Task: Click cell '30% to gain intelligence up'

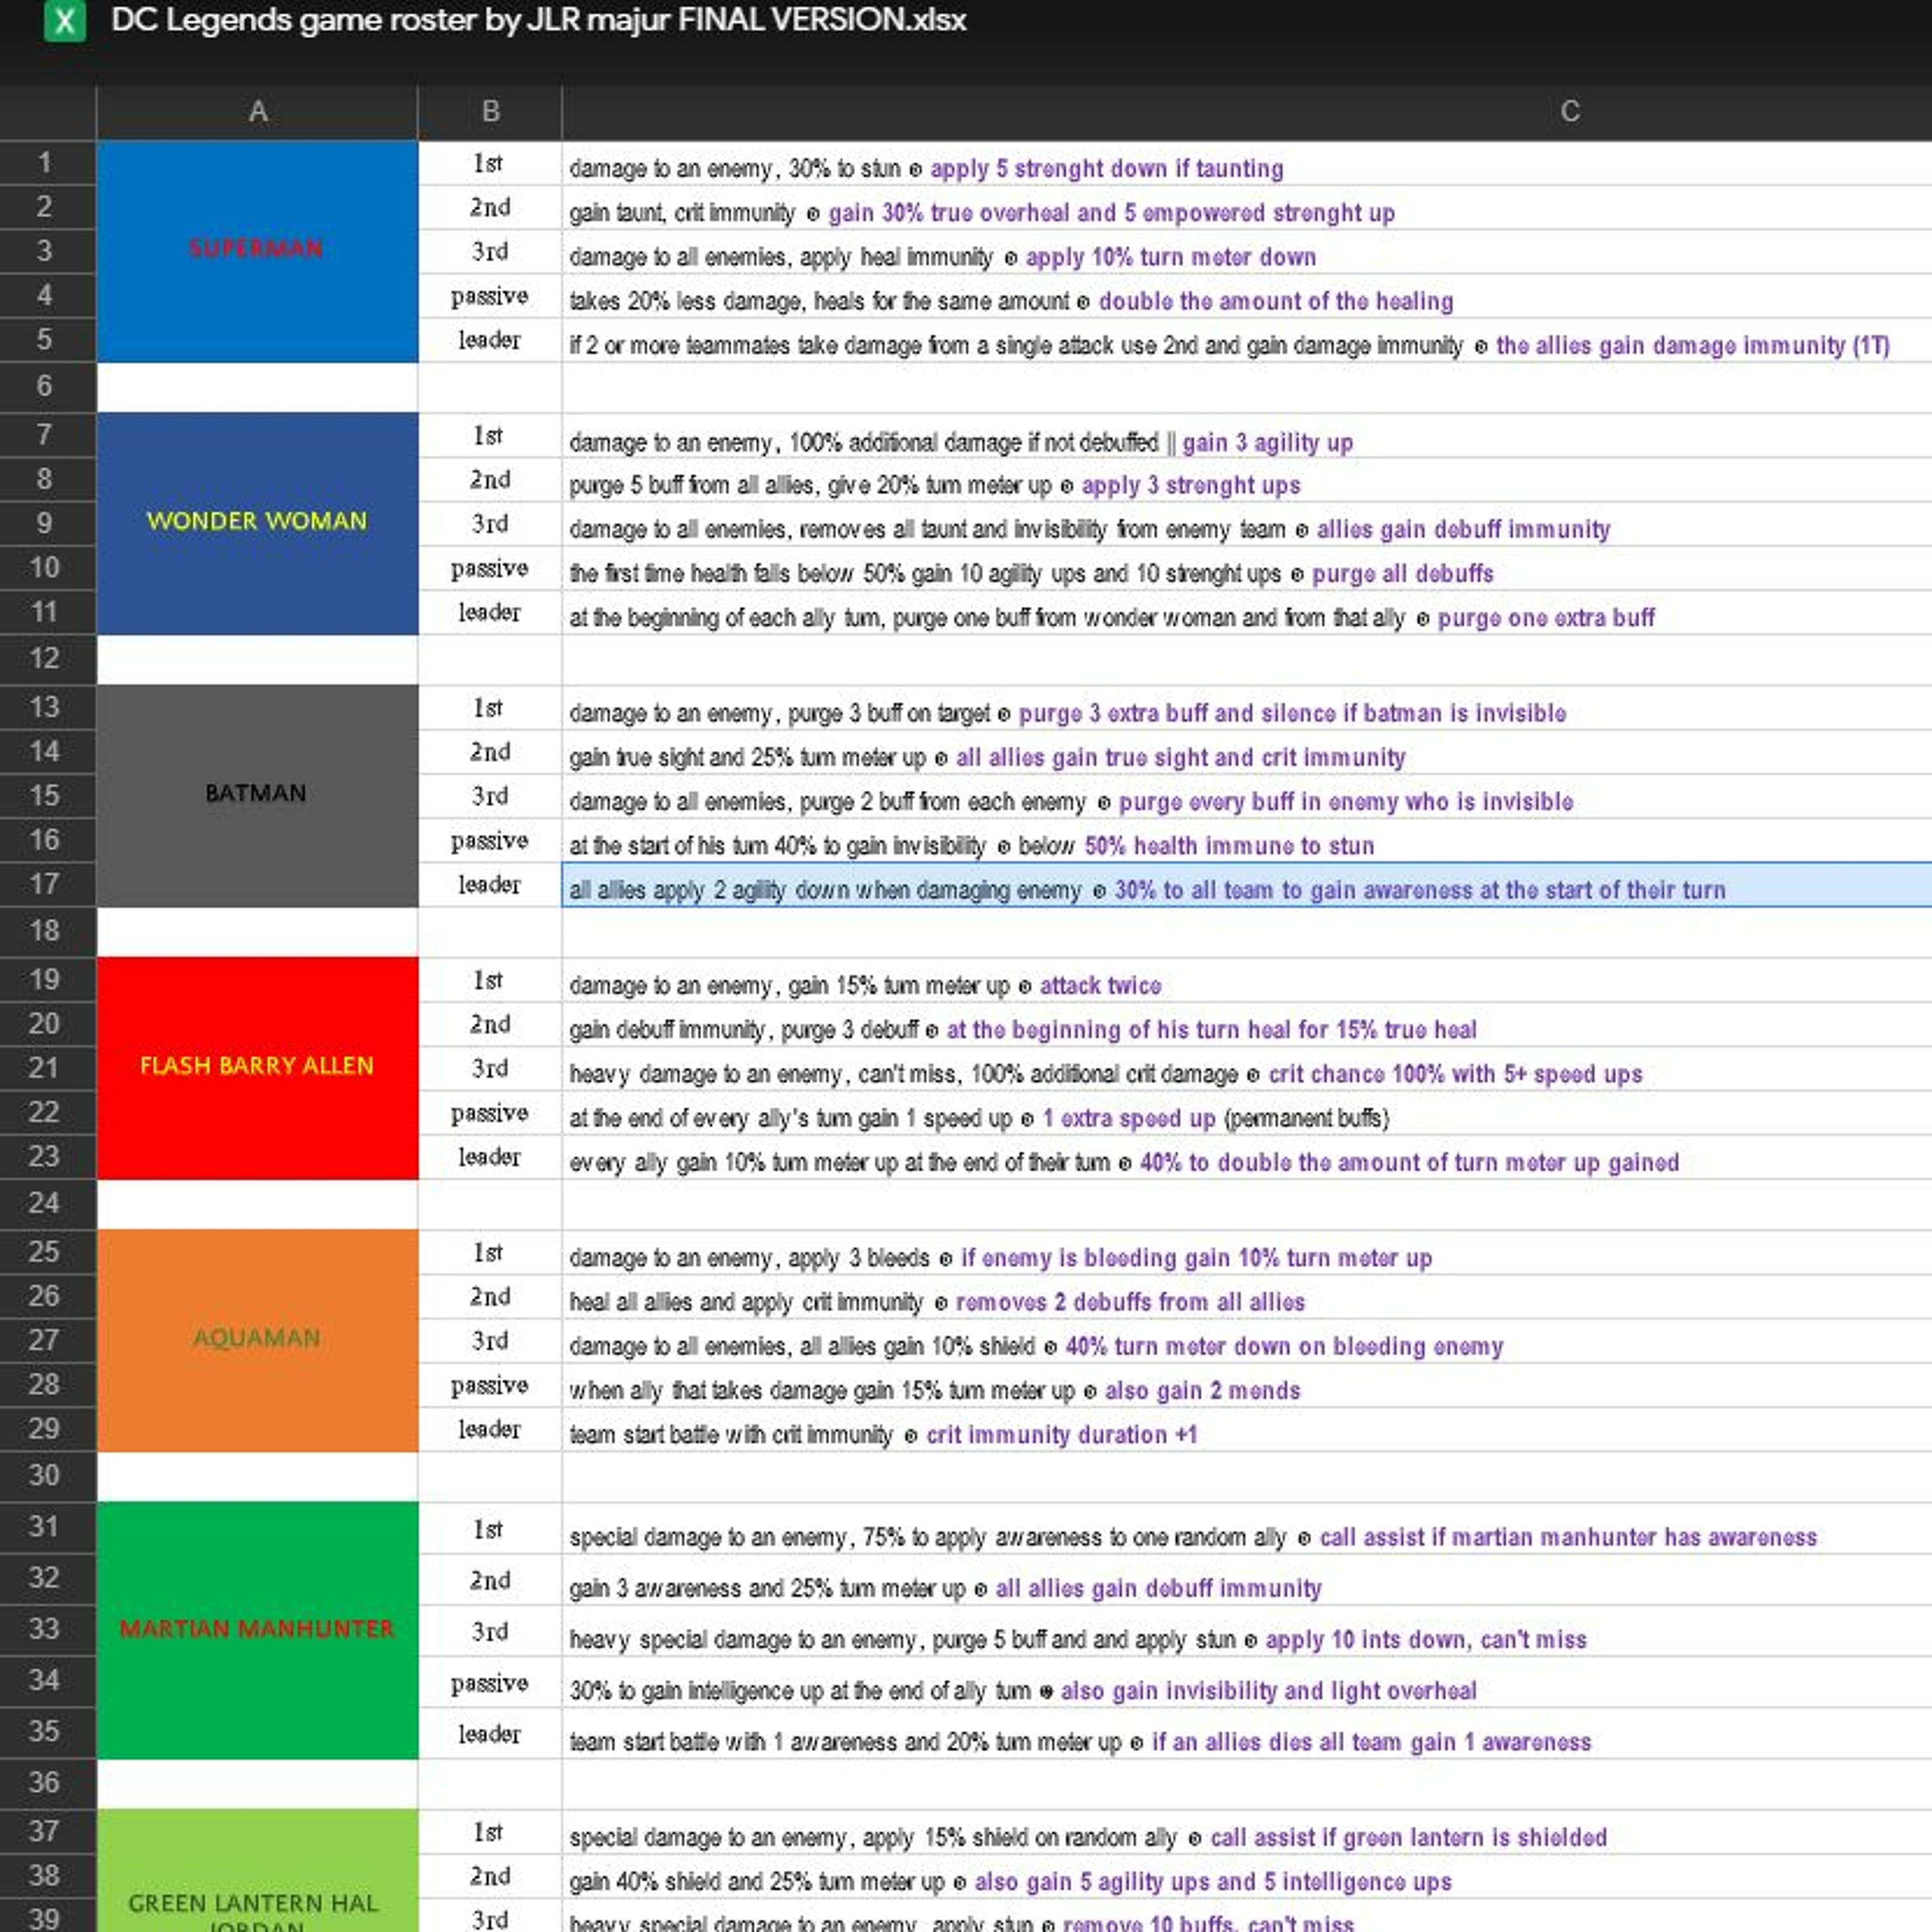Action: coord(1247,1682)
